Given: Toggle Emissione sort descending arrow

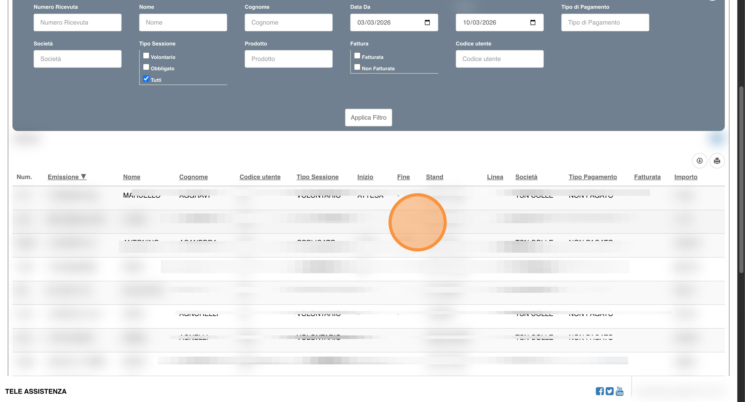Looking at the screenshot, I should 84,176.
